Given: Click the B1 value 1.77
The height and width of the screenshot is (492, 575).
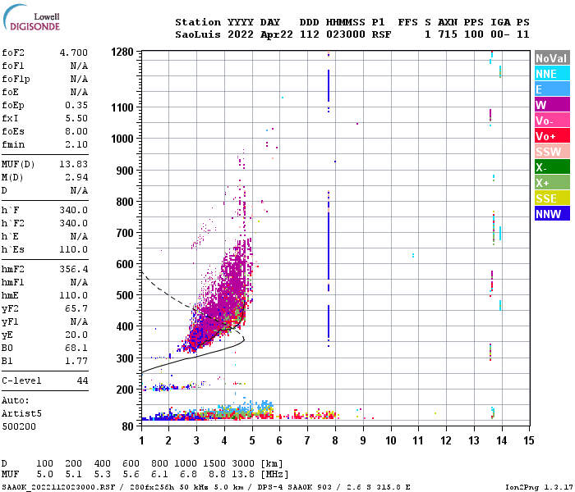Looking at the screenshot, I should 76,361.
